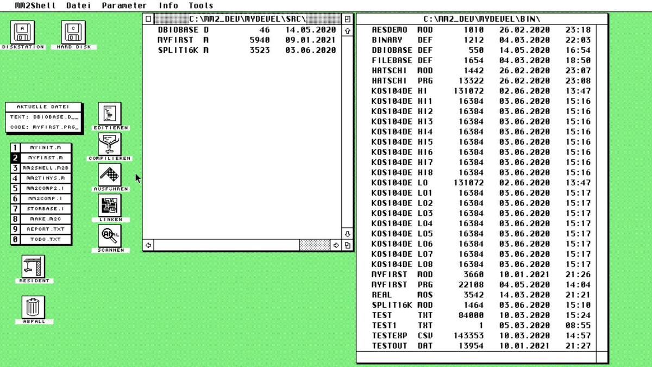Open the Parameter menu
652x367 pixels.
click(x=124, y=5)
